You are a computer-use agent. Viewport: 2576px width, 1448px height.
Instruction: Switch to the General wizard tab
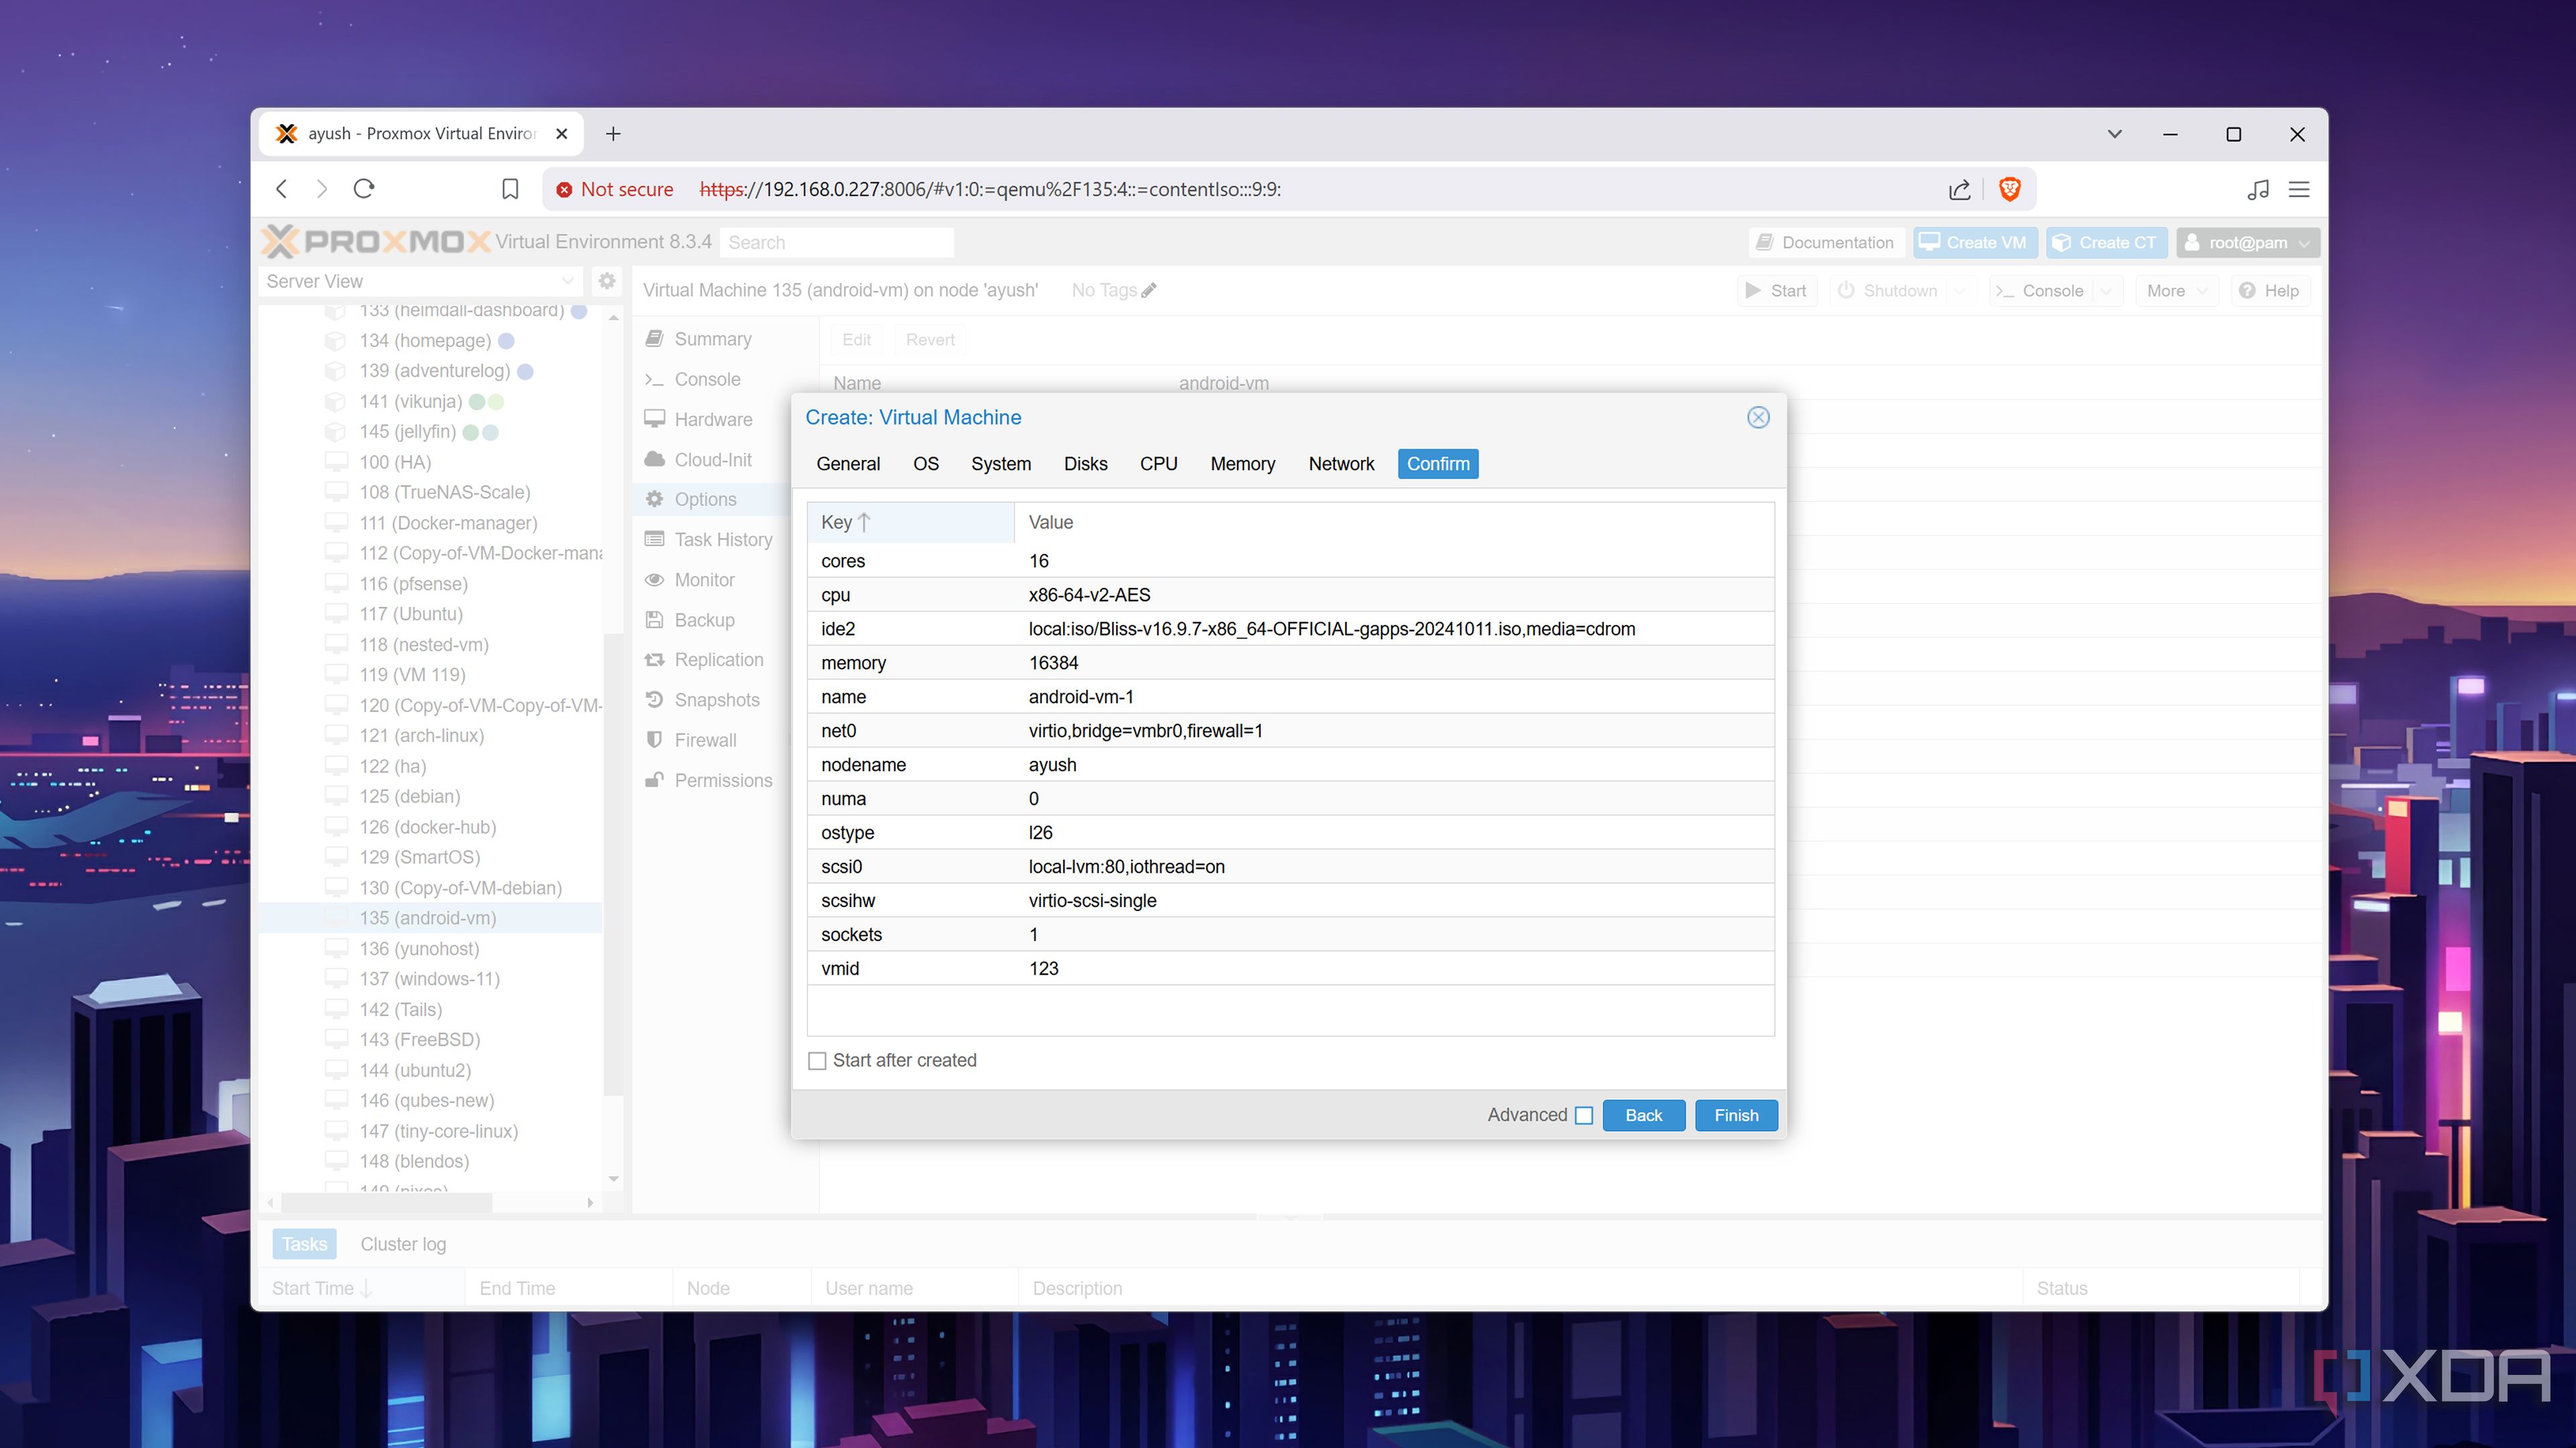848,464
